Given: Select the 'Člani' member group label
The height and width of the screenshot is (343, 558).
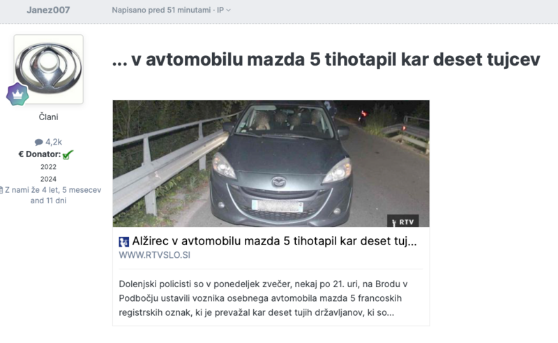Looking at the screenshot, I should tap(48, 117).
